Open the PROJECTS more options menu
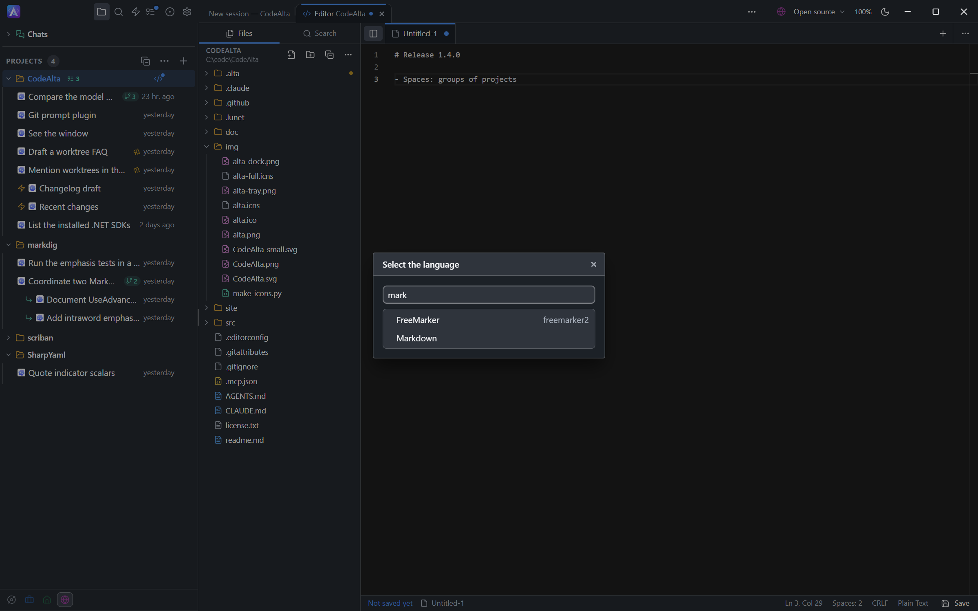The width and height of the screenshot is (978, 611). click(164, 61)
